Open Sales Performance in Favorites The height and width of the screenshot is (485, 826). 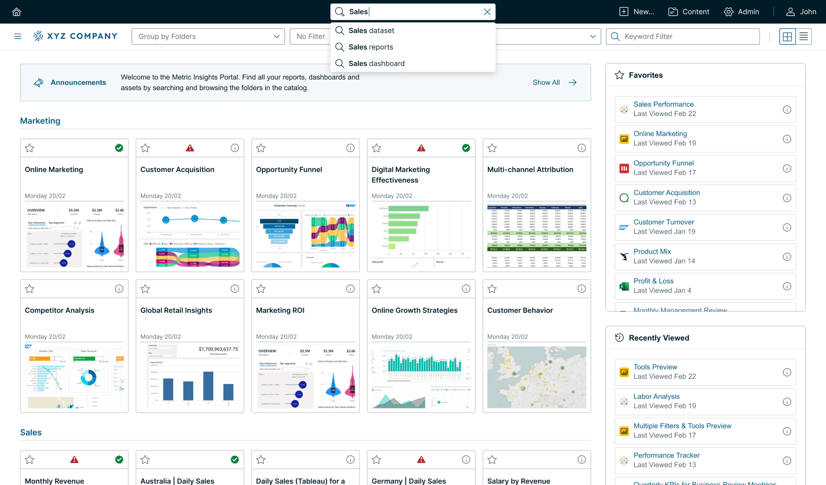(663, 104)
